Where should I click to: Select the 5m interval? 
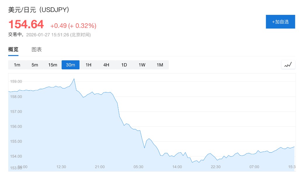[x=35, y=65]
